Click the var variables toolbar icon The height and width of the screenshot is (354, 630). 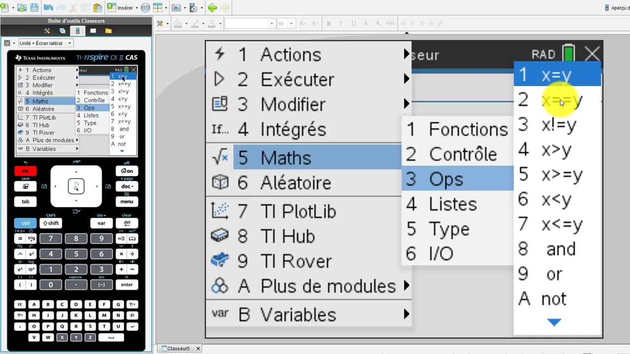(x=146, y=8)
